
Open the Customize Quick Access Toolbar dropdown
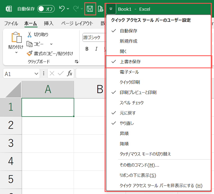[111, 9]
